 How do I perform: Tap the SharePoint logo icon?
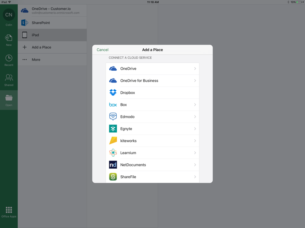(25, 23)
